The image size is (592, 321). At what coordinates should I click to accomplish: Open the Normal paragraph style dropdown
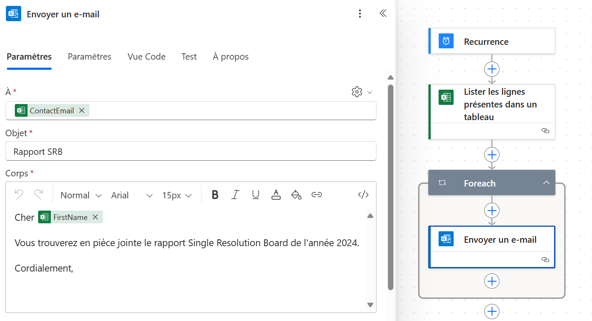[81, 195]
